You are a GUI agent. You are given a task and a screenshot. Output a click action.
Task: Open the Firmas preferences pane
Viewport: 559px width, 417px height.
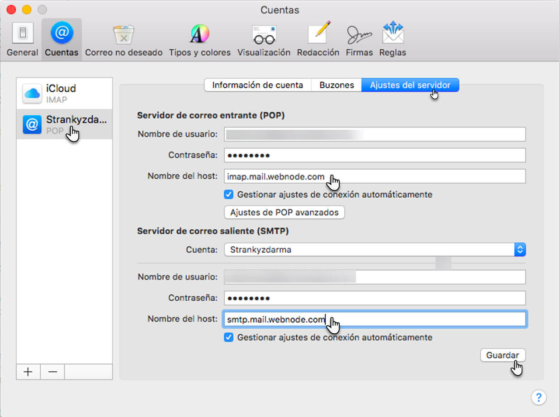pyautogui.click(x=359, y=40)
